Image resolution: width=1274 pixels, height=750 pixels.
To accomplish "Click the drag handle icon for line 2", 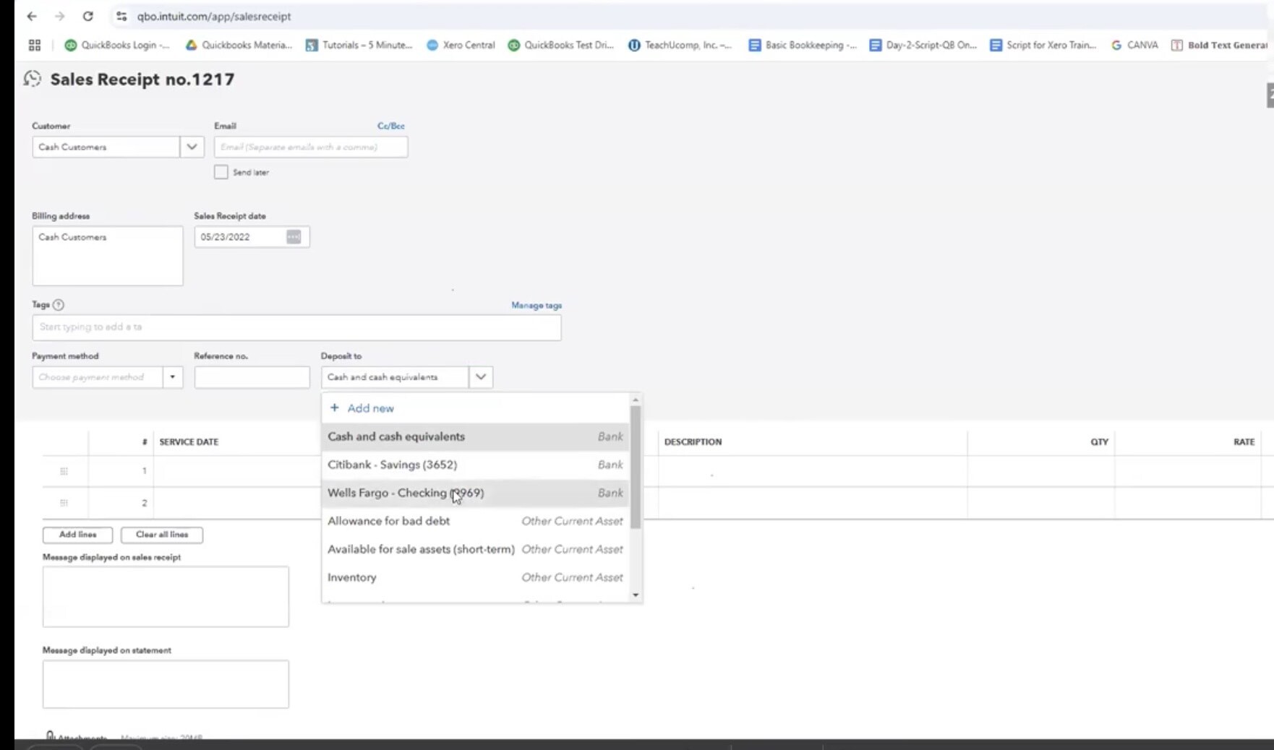I will click(x=64, y=503).
